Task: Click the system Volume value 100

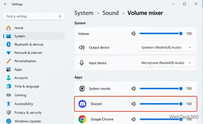Action: (189, 34)
